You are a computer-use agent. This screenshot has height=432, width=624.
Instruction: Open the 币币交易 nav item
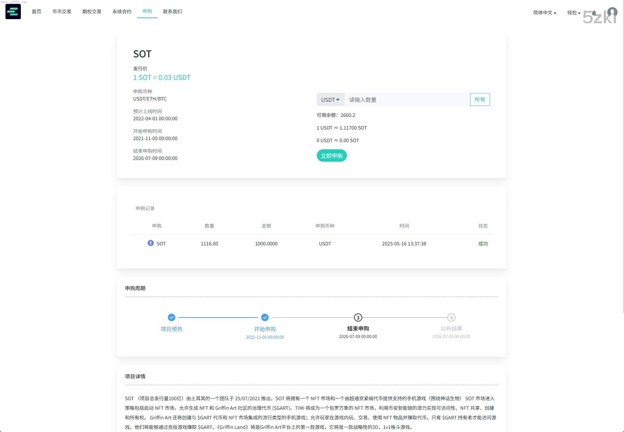click(62, 12)
